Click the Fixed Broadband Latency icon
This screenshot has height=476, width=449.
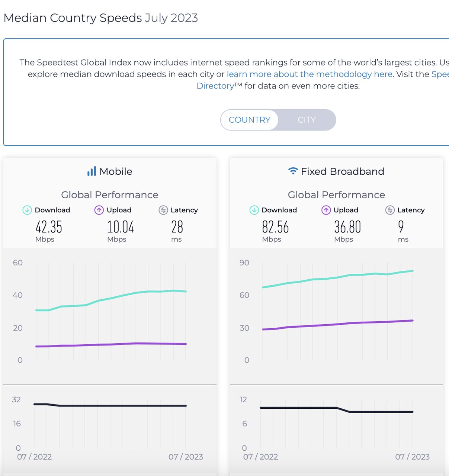tap(390, 210)
